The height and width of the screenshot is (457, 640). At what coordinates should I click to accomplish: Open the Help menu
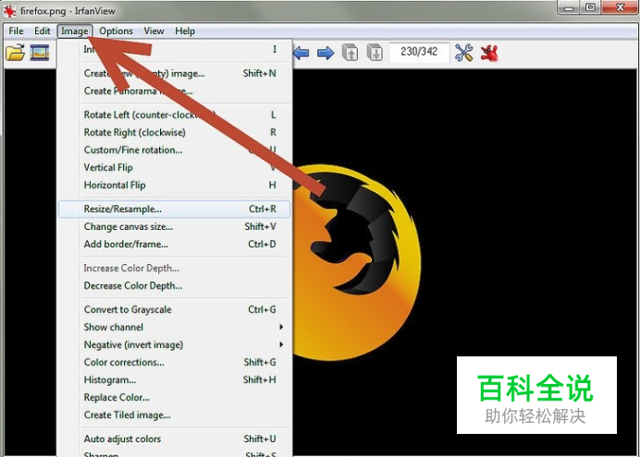185,31
